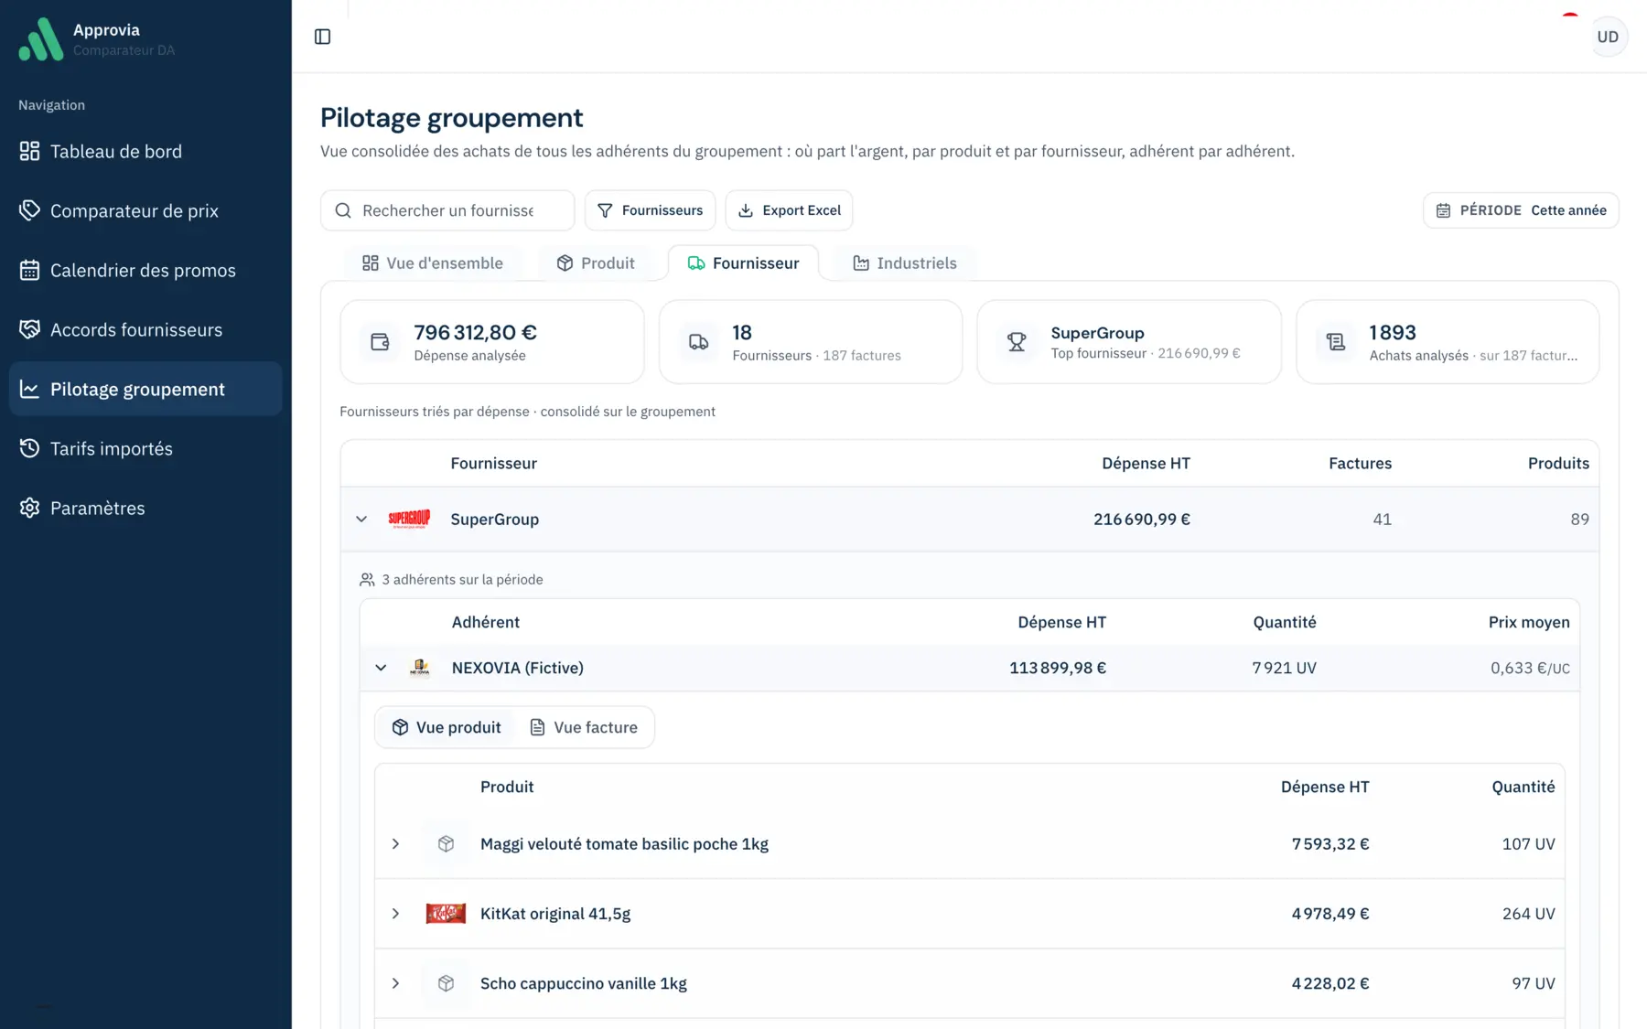1647x1029 pixels.
Task: Click the 41 factures count for SuperGroup
Action: pos(1382,519)
